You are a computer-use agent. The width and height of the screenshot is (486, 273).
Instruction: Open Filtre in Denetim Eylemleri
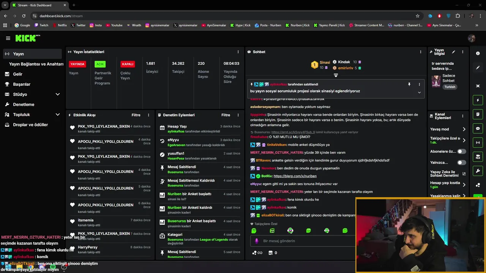226,115
